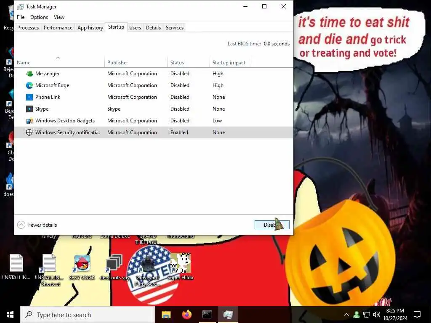Click the green person tray icon
The height and width of the screenshot is (323, 431).
tap(357, 315)
